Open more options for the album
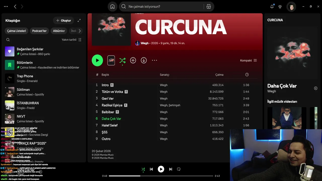The height and width of the screenshot is (181, 322). pos(154,60)
